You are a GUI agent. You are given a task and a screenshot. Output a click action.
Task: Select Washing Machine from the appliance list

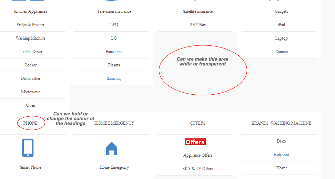30,38
